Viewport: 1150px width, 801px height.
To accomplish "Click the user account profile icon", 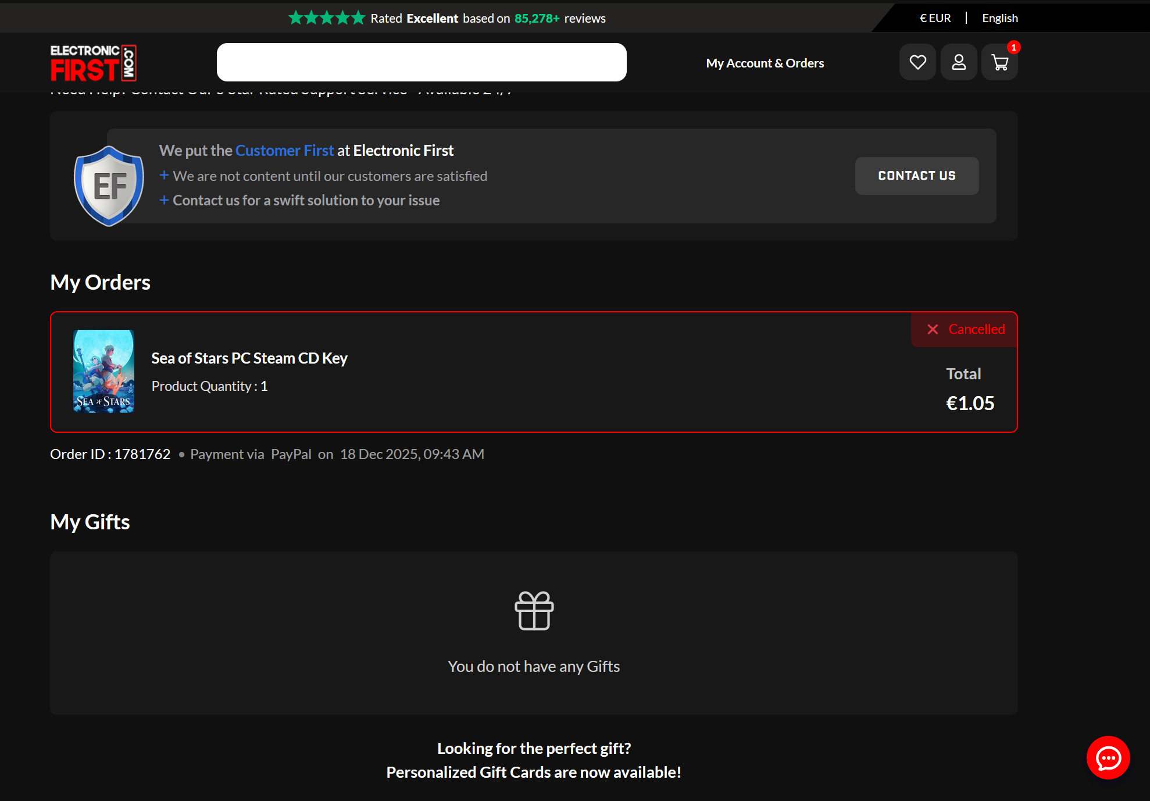I will [959, 62].
